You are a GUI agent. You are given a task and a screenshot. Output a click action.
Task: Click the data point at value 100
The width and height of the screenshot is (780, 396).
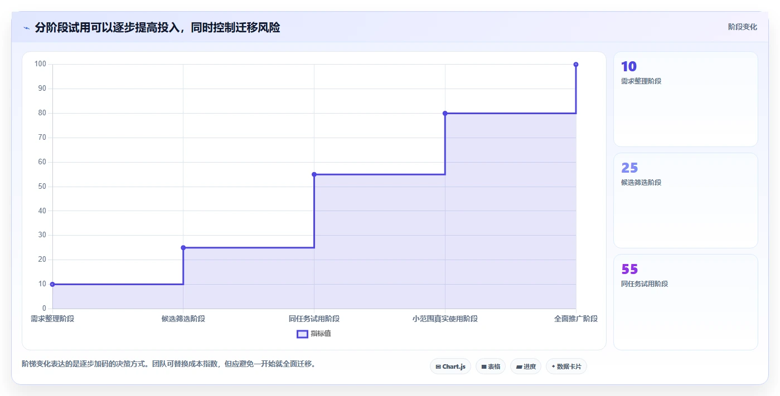tap(576, 65)
